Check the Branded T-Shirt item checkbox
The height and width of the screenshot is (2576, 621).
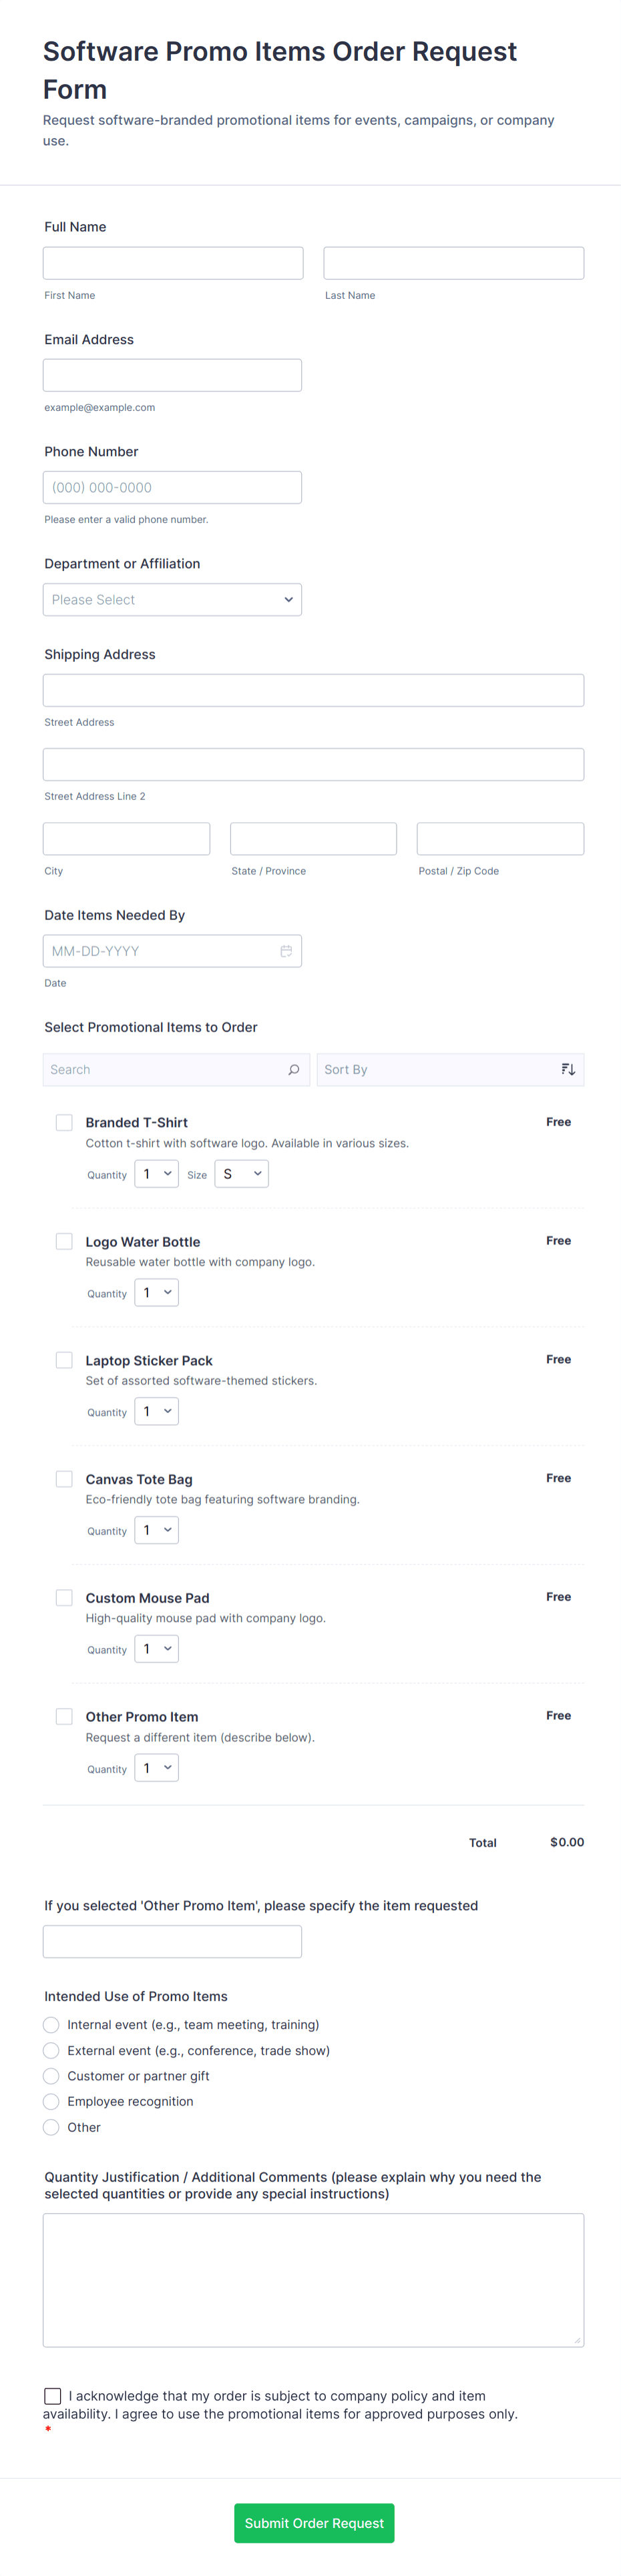tap(64, 1122)
